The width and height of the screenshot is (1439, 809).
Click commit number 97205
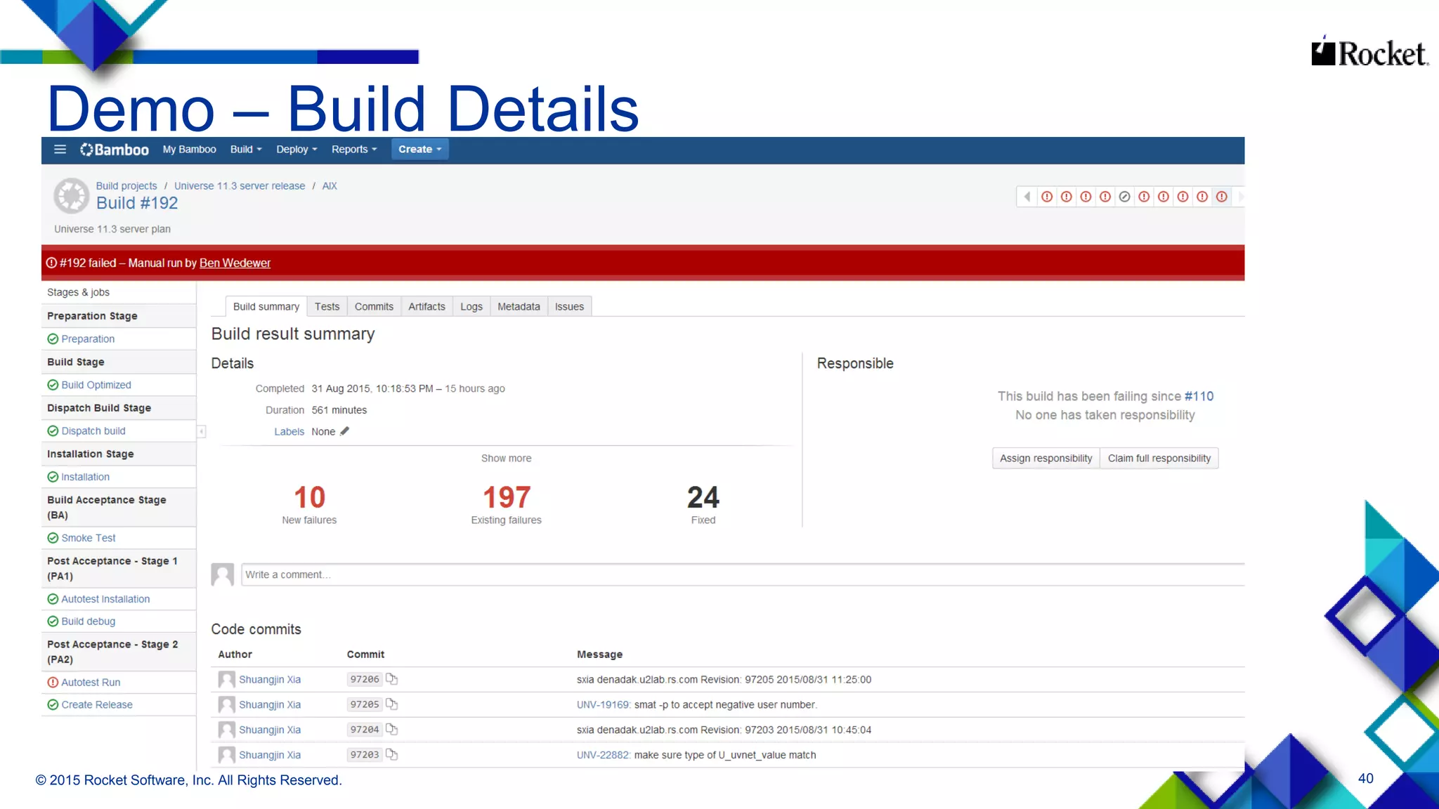point(365,705)
